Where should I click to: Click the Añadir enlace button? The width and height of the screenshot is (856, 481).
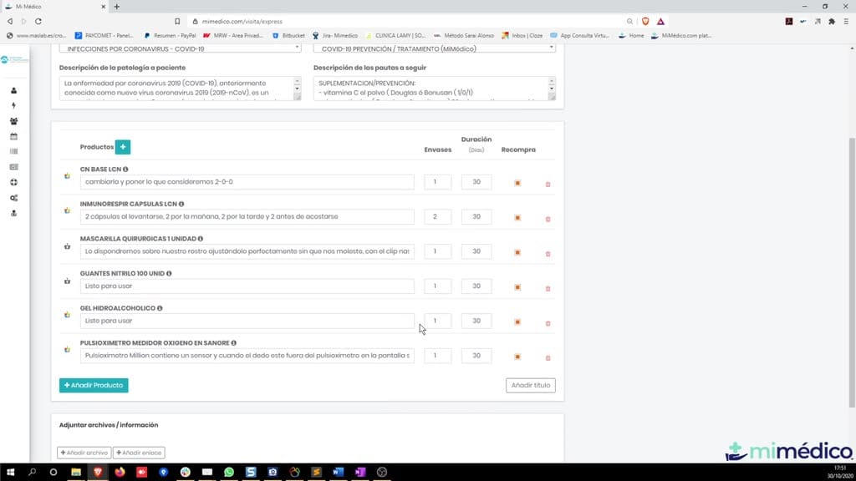pyautogui.click(x=139, y=453)
